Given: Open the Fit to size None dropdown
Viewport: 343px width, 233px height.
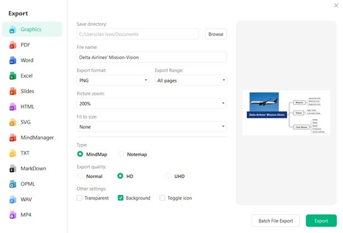Looking at the screenshot, I should [x=152, y=127].
